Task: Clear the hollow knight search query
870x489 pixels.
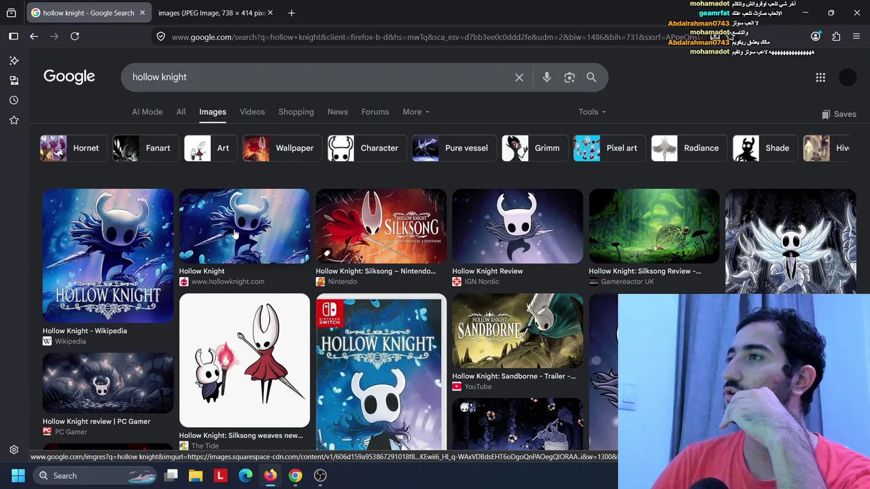Action: pos(519,77)
